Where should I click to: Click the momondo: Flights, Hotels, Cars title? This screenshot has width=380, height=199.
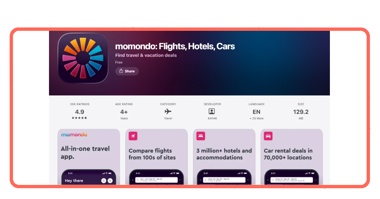click(x=175, y=46)
